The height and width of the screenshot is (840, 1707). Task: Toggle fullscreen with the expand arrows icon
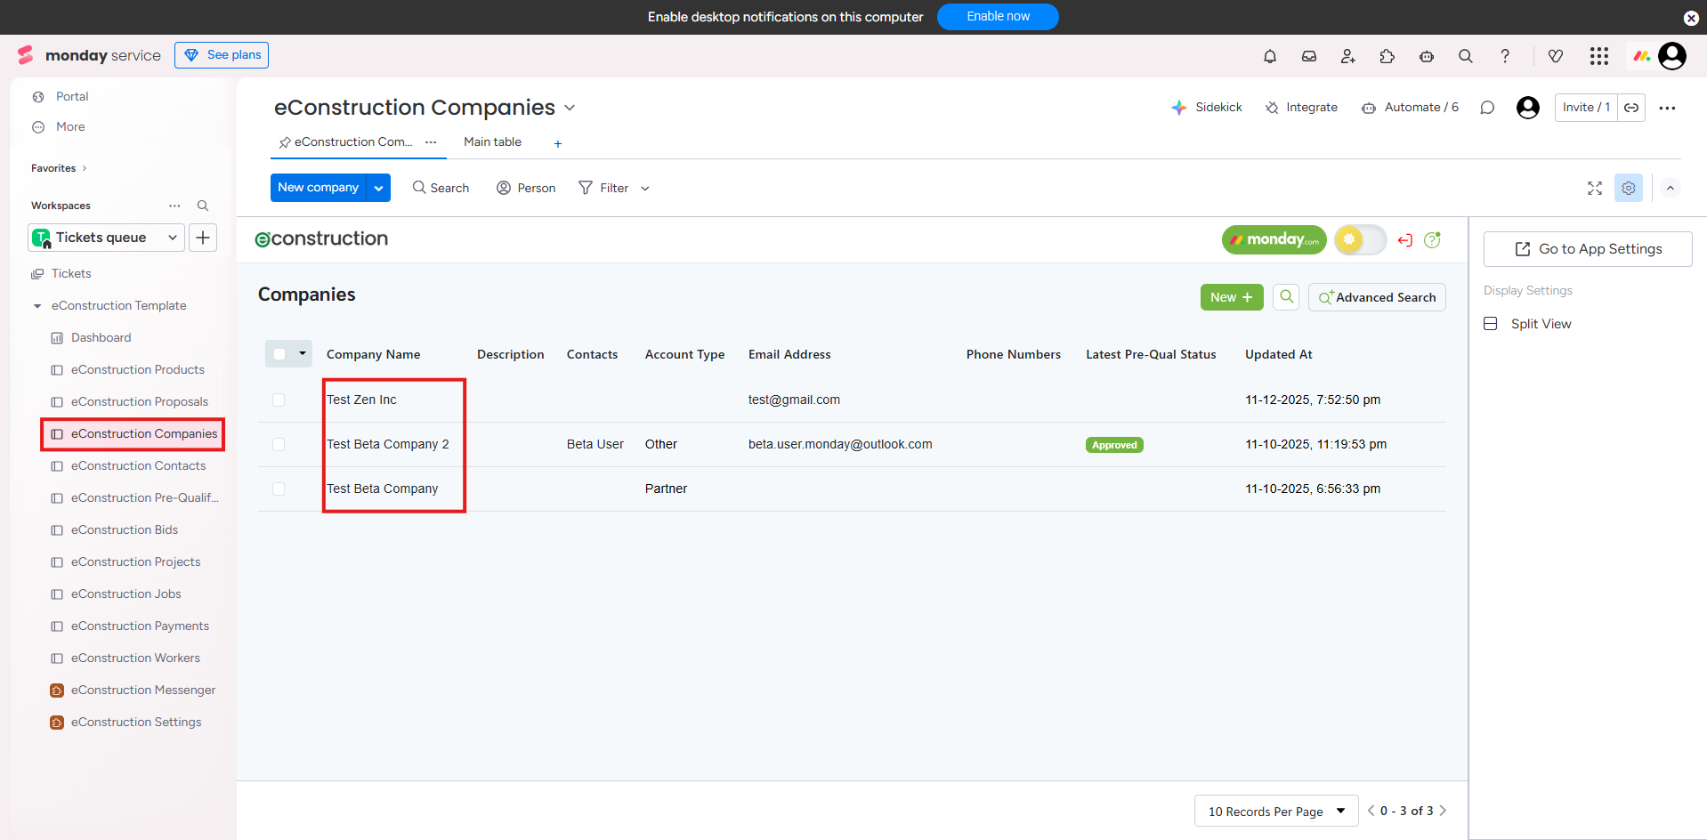tap(1595, 188)
